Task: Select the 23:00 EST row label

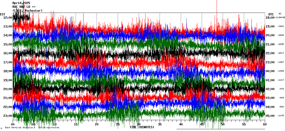Action: pos(8,116)
